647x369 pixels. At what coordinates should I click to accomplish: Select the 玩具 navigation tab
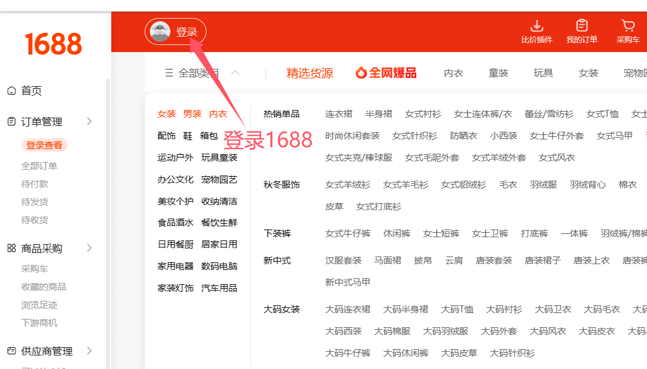pyautogui.click(x=543, y=73)
